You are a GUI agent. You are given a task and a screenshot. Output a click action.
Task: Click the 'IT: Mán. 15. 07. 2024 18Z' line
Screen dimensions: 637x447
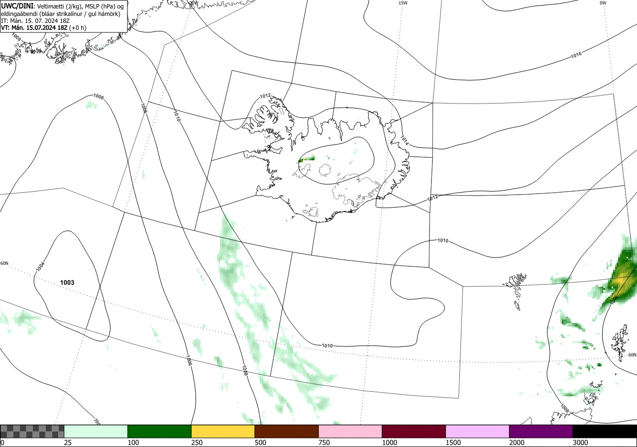pyautogui.click(x=34, y=21)
